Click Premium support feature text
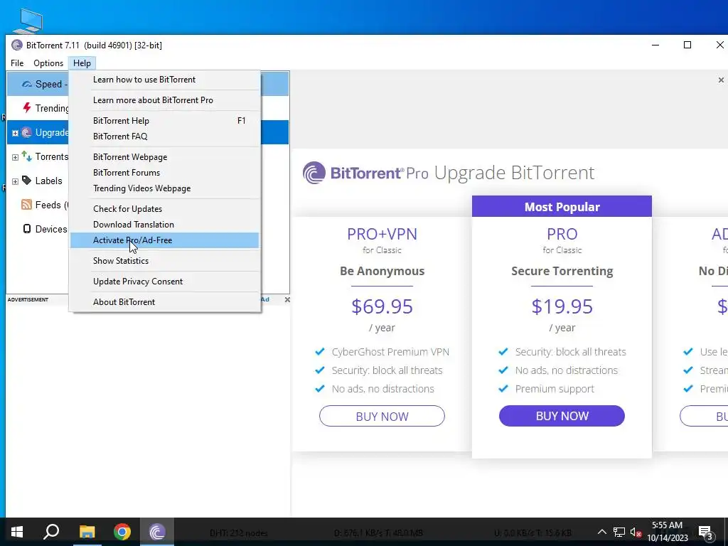Screen dimensions: 728x546 [555, 389]
